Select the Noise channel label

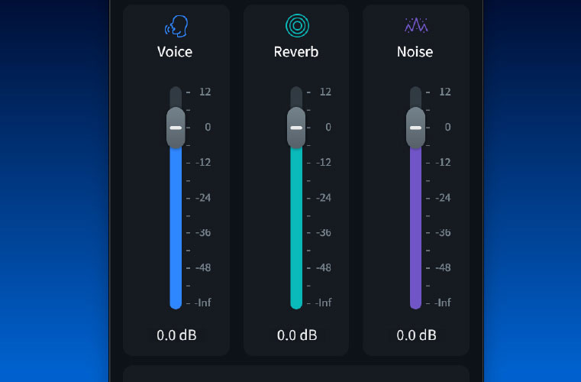[415, 52]
